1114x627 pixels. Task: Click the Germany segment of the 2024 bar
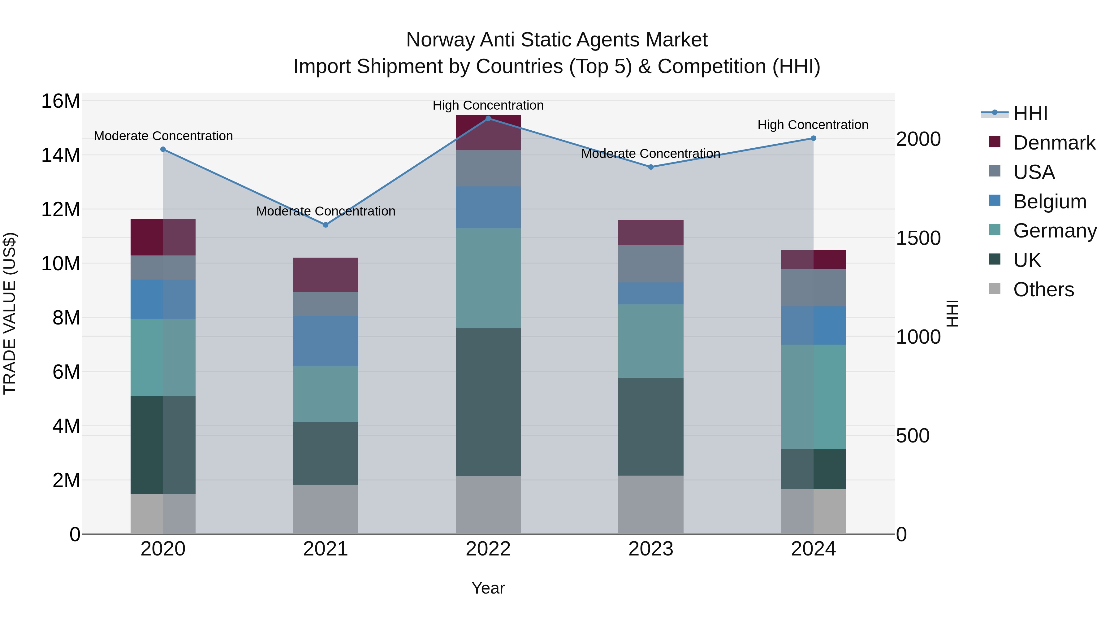pyautogui.click(x=814, y=397)
